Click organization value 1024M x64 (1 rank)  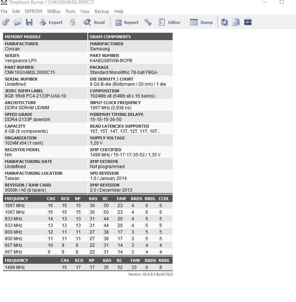point(24,143)
